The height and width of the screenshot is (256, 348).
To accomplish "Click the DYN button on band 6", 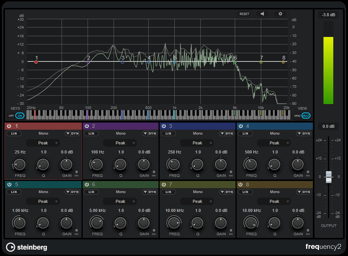I will [x=152, y=192].
